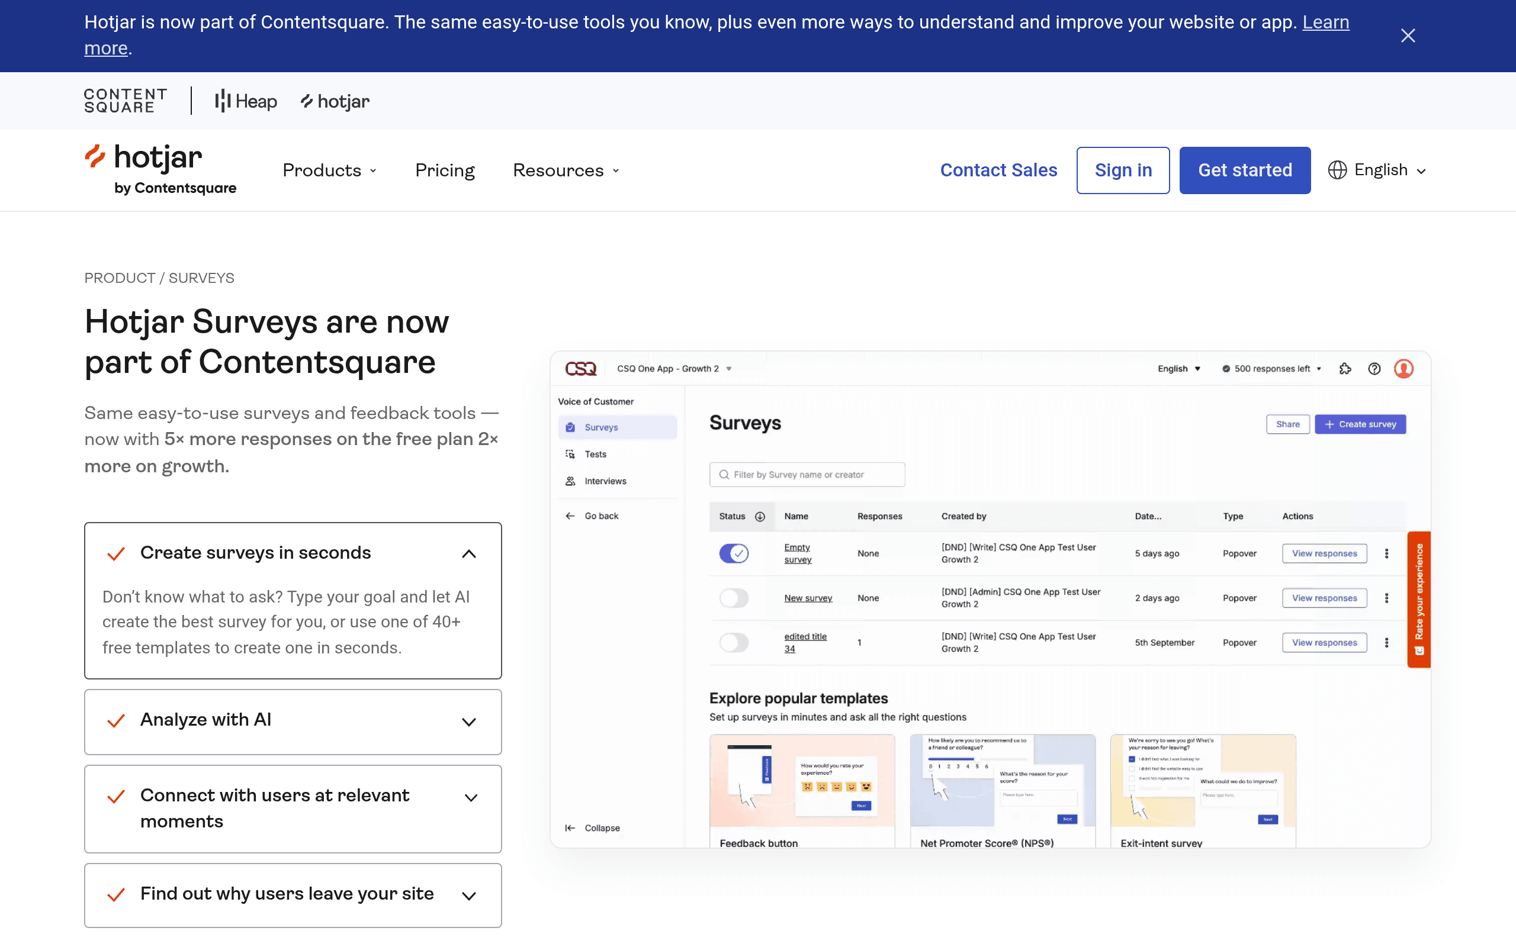Image resolution: width=1516 pixels, height=947 pixels.
Task: Click the Get started button
Action: (x=1245, y=170)
